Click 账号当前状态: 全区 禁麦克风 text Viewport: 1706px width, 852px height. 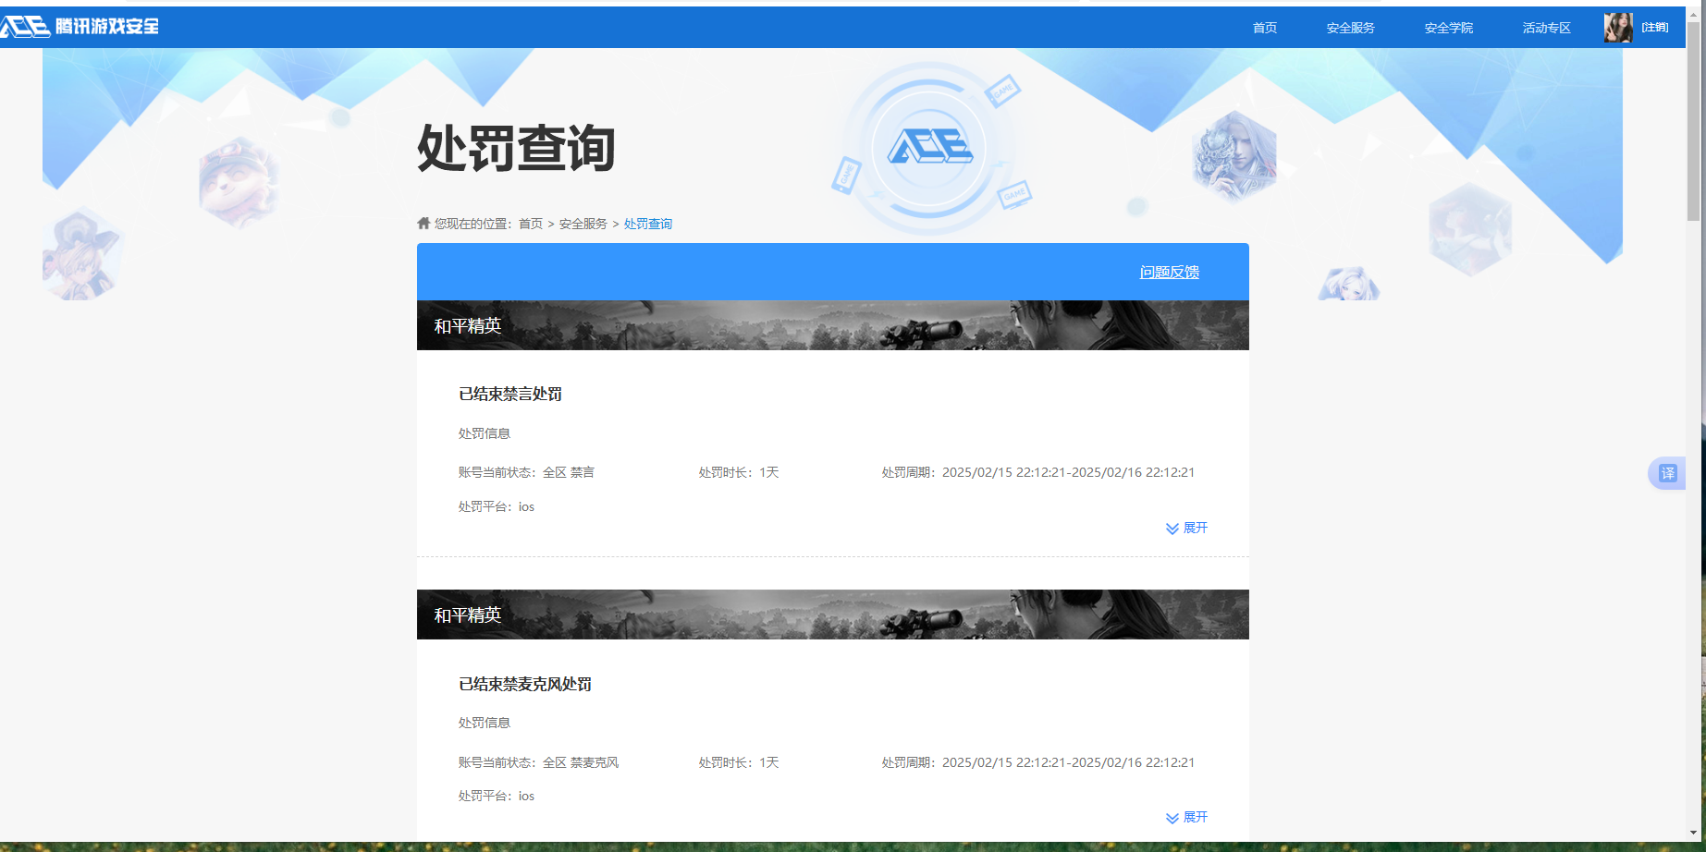click(539, 762)
